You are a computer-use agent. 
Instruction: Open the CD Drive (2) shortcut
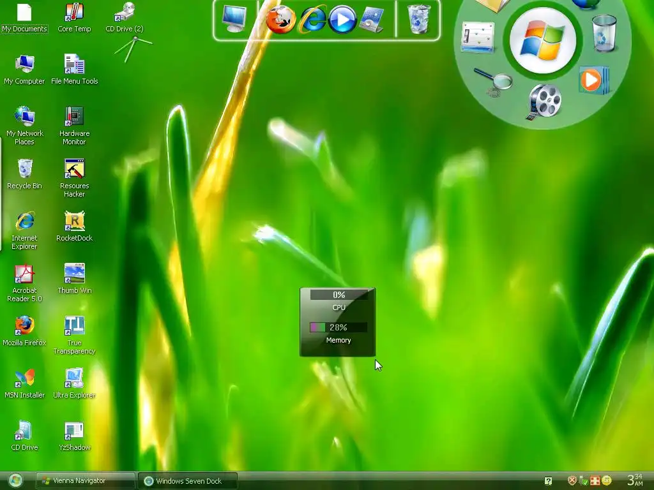[125, 18]
